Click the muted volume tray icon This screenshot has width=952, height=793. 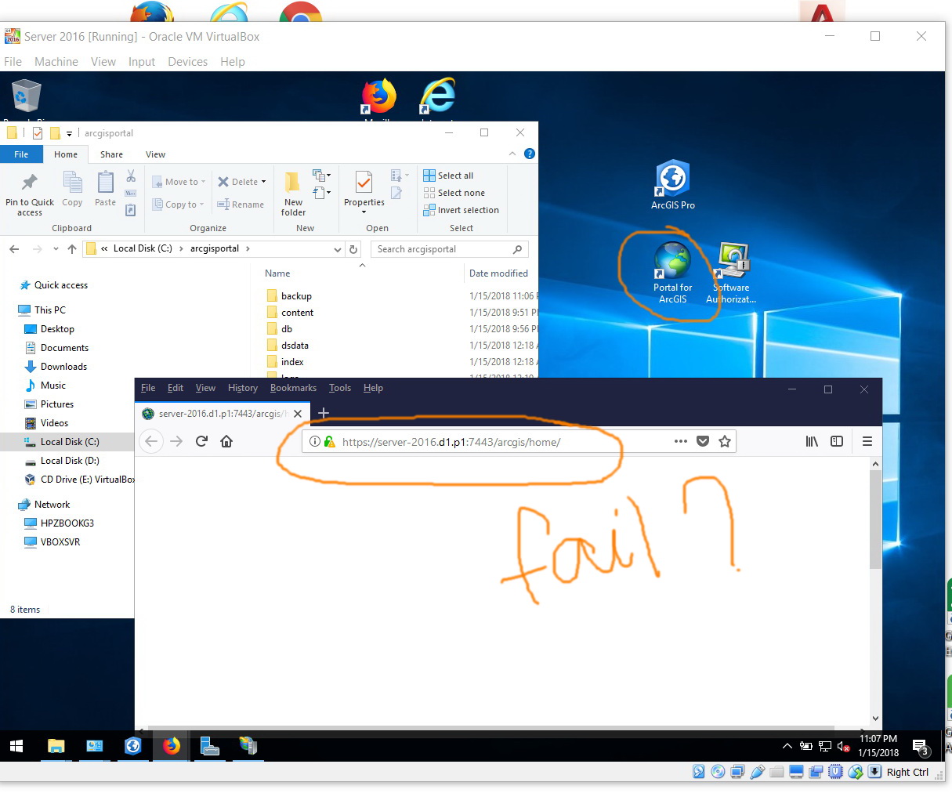pyautogui.click(x=843, y=747)
